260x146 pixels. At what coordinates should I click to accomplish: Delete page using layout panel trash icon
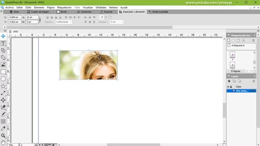coord(253,41)
